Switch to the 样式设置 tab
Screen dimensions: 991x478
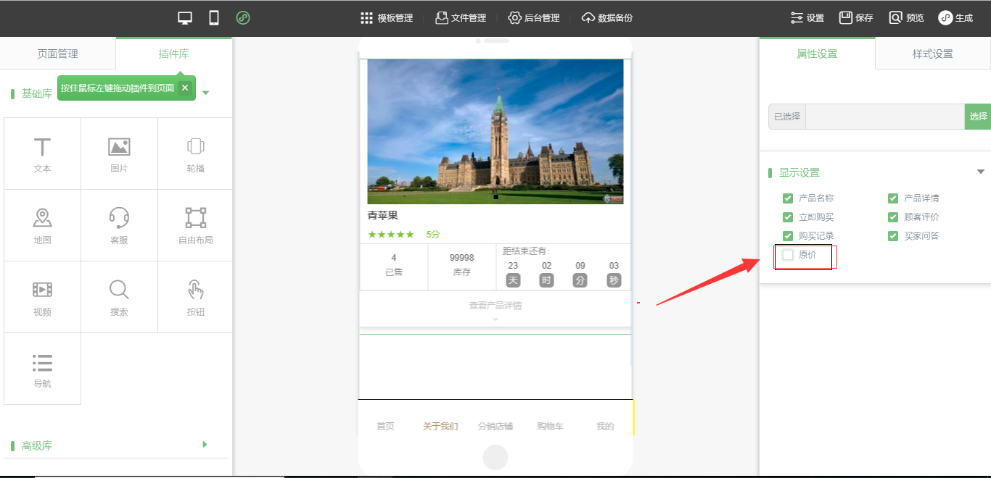pyautogui.click(x=932, y=54)
